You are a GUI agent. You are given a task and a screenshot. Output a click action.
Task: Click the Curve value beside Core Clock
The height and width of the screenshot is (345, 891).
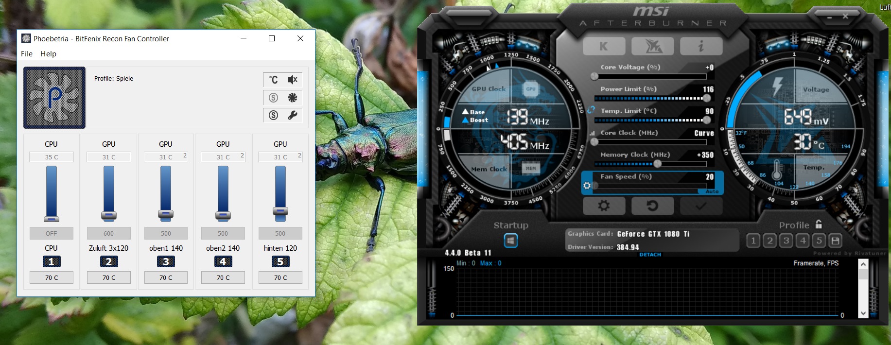pyautogui.click(x=704, y=133)
